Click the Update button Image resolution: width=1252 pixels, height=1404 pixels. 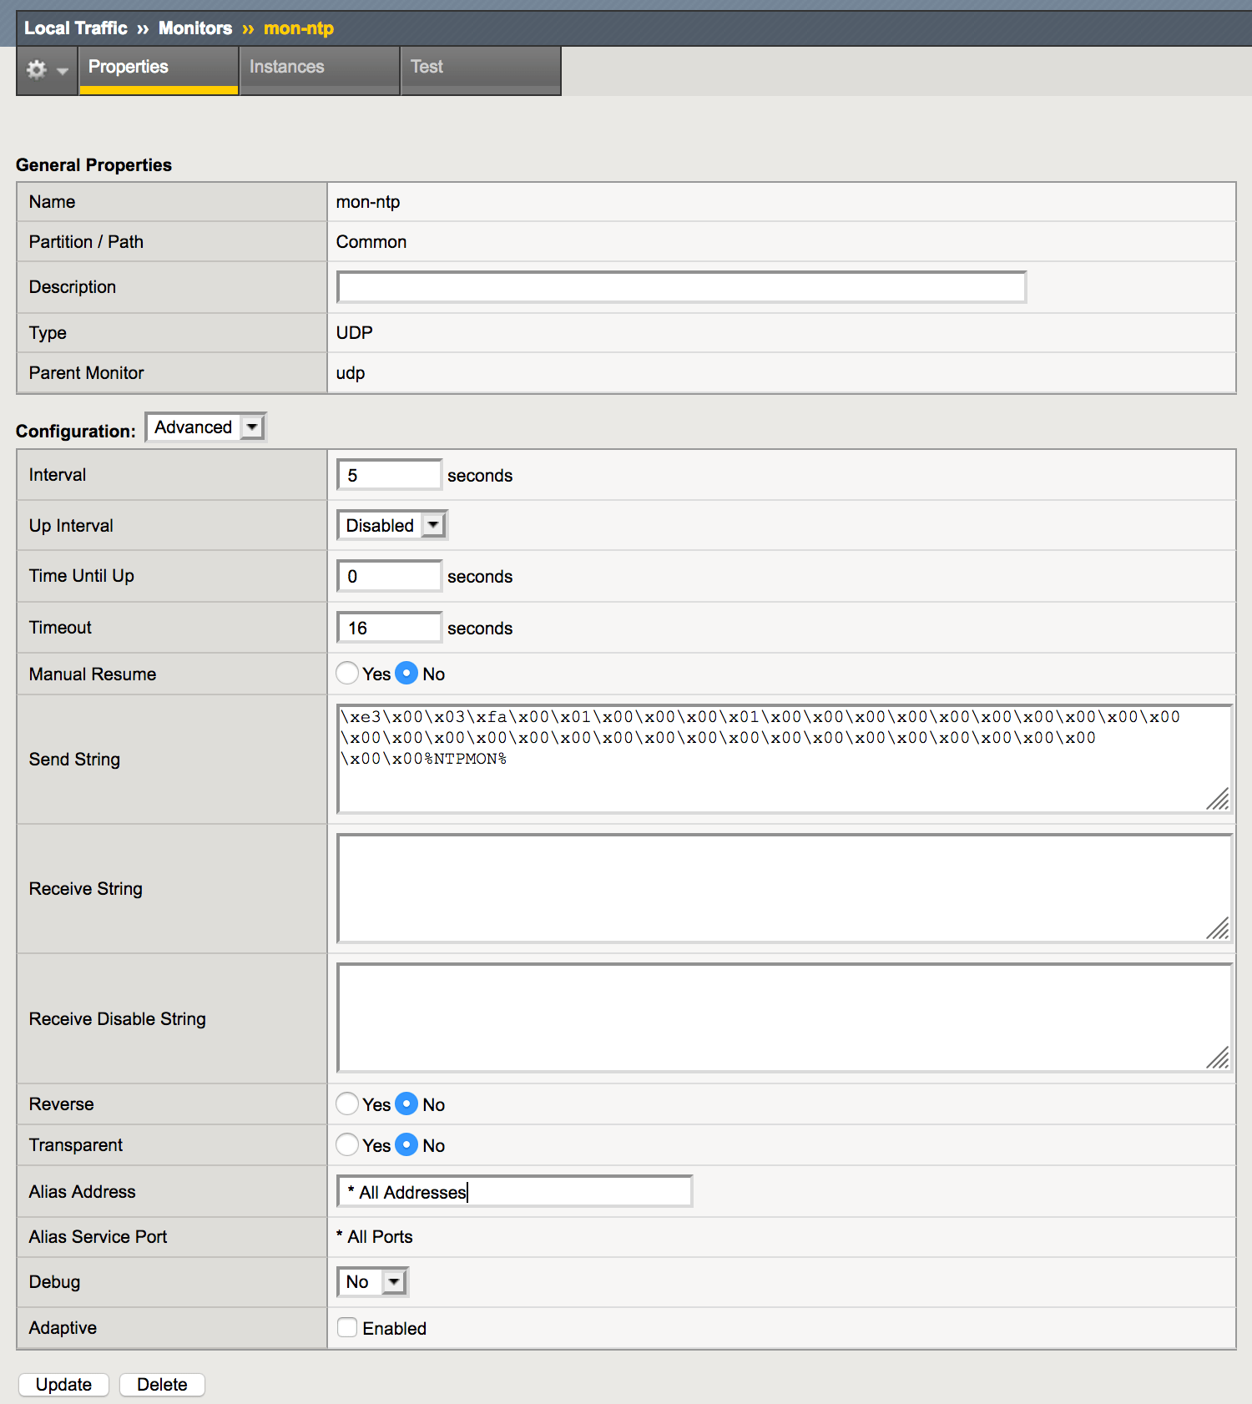(x=63, y=1385)
